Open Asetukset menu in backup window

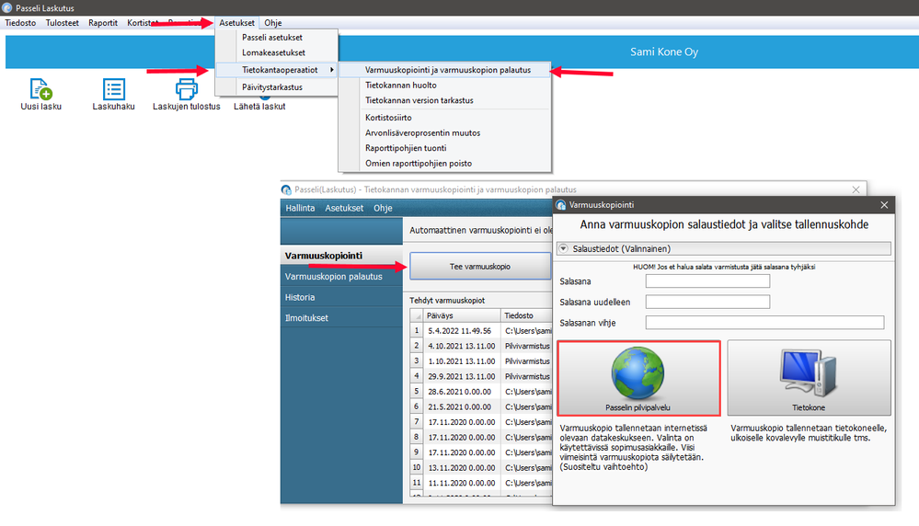344,208
